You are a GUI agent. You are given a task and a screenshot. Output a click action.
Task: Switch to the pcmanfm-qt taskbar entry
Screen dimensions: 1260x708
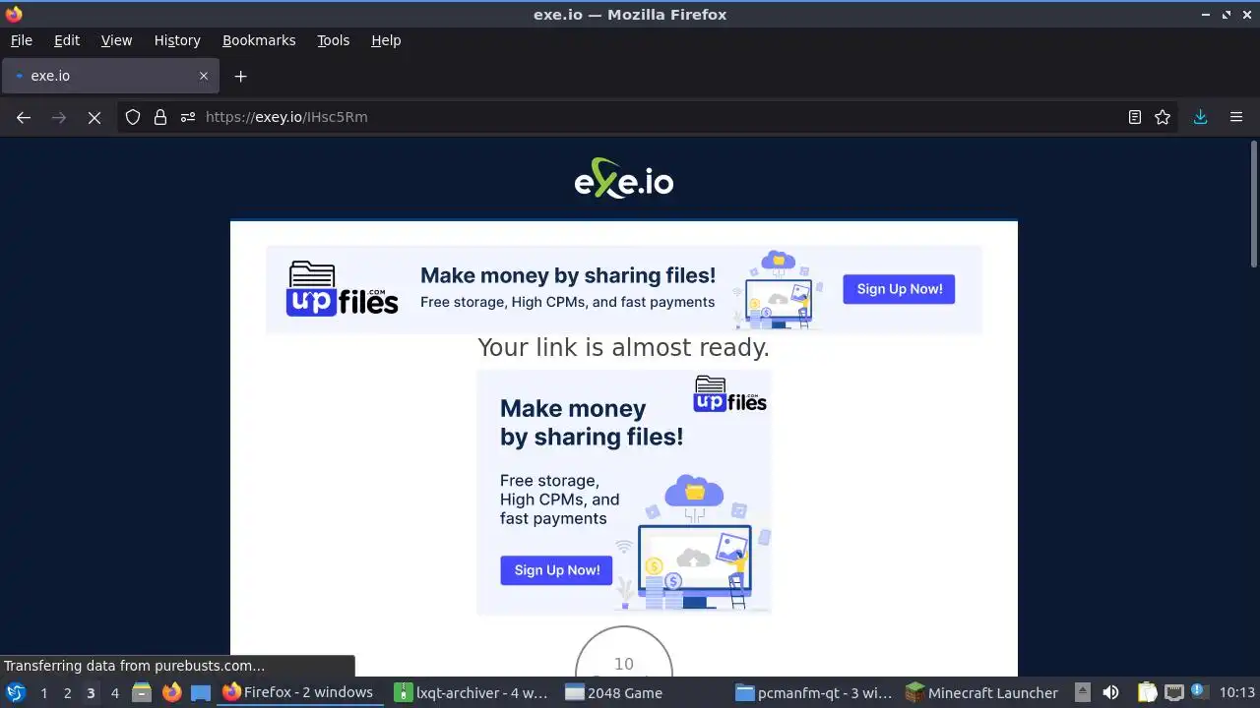point(816,692)
